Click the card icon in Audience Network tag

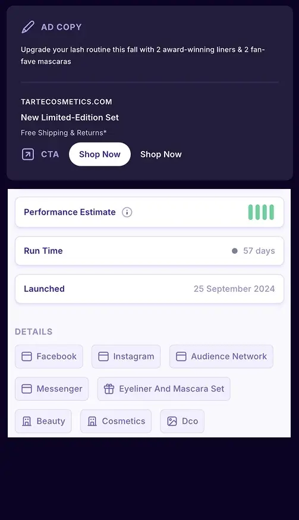tap(181, 357)
